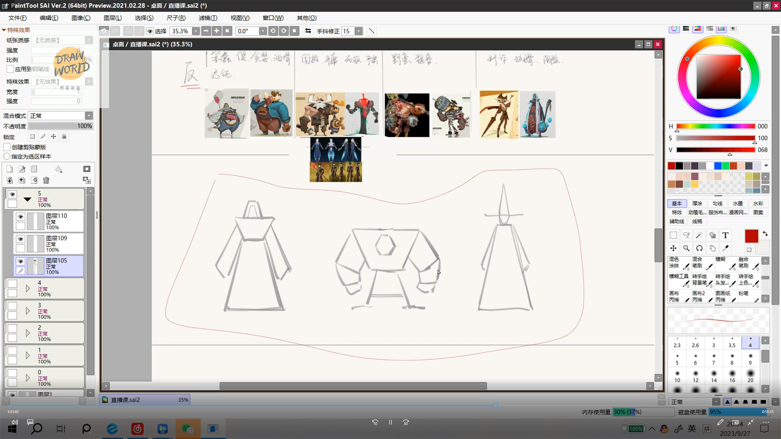This screenshot has width=781, height=439.
Task: Select the magic wand tool
Action: pyautogui.click(x=699, y=235)
